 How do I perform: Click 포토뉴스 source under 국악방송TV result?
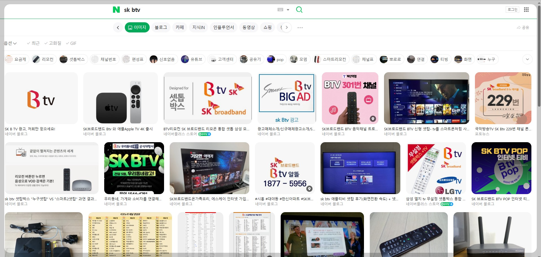pos(482,134)
